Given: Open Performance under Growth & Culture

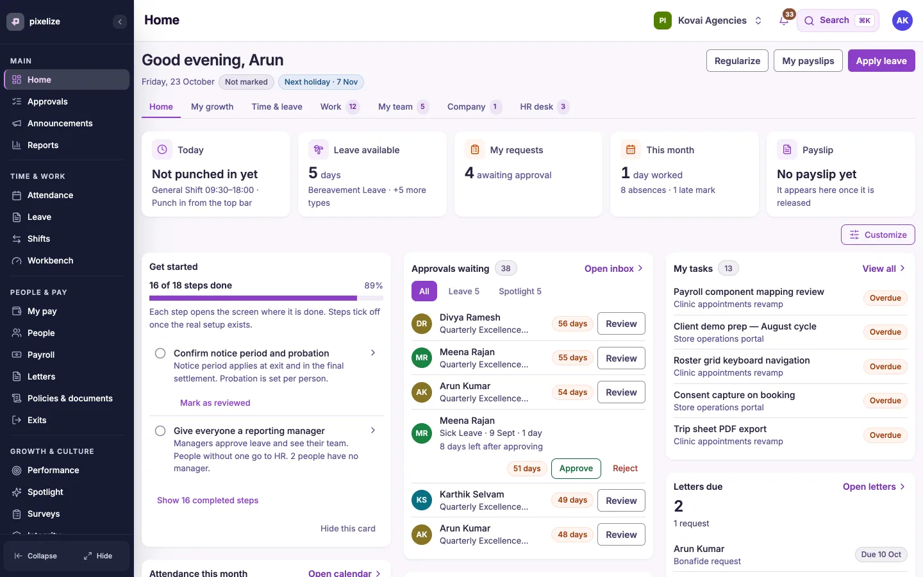Looking at the screenshot, I should coord(67,470).
